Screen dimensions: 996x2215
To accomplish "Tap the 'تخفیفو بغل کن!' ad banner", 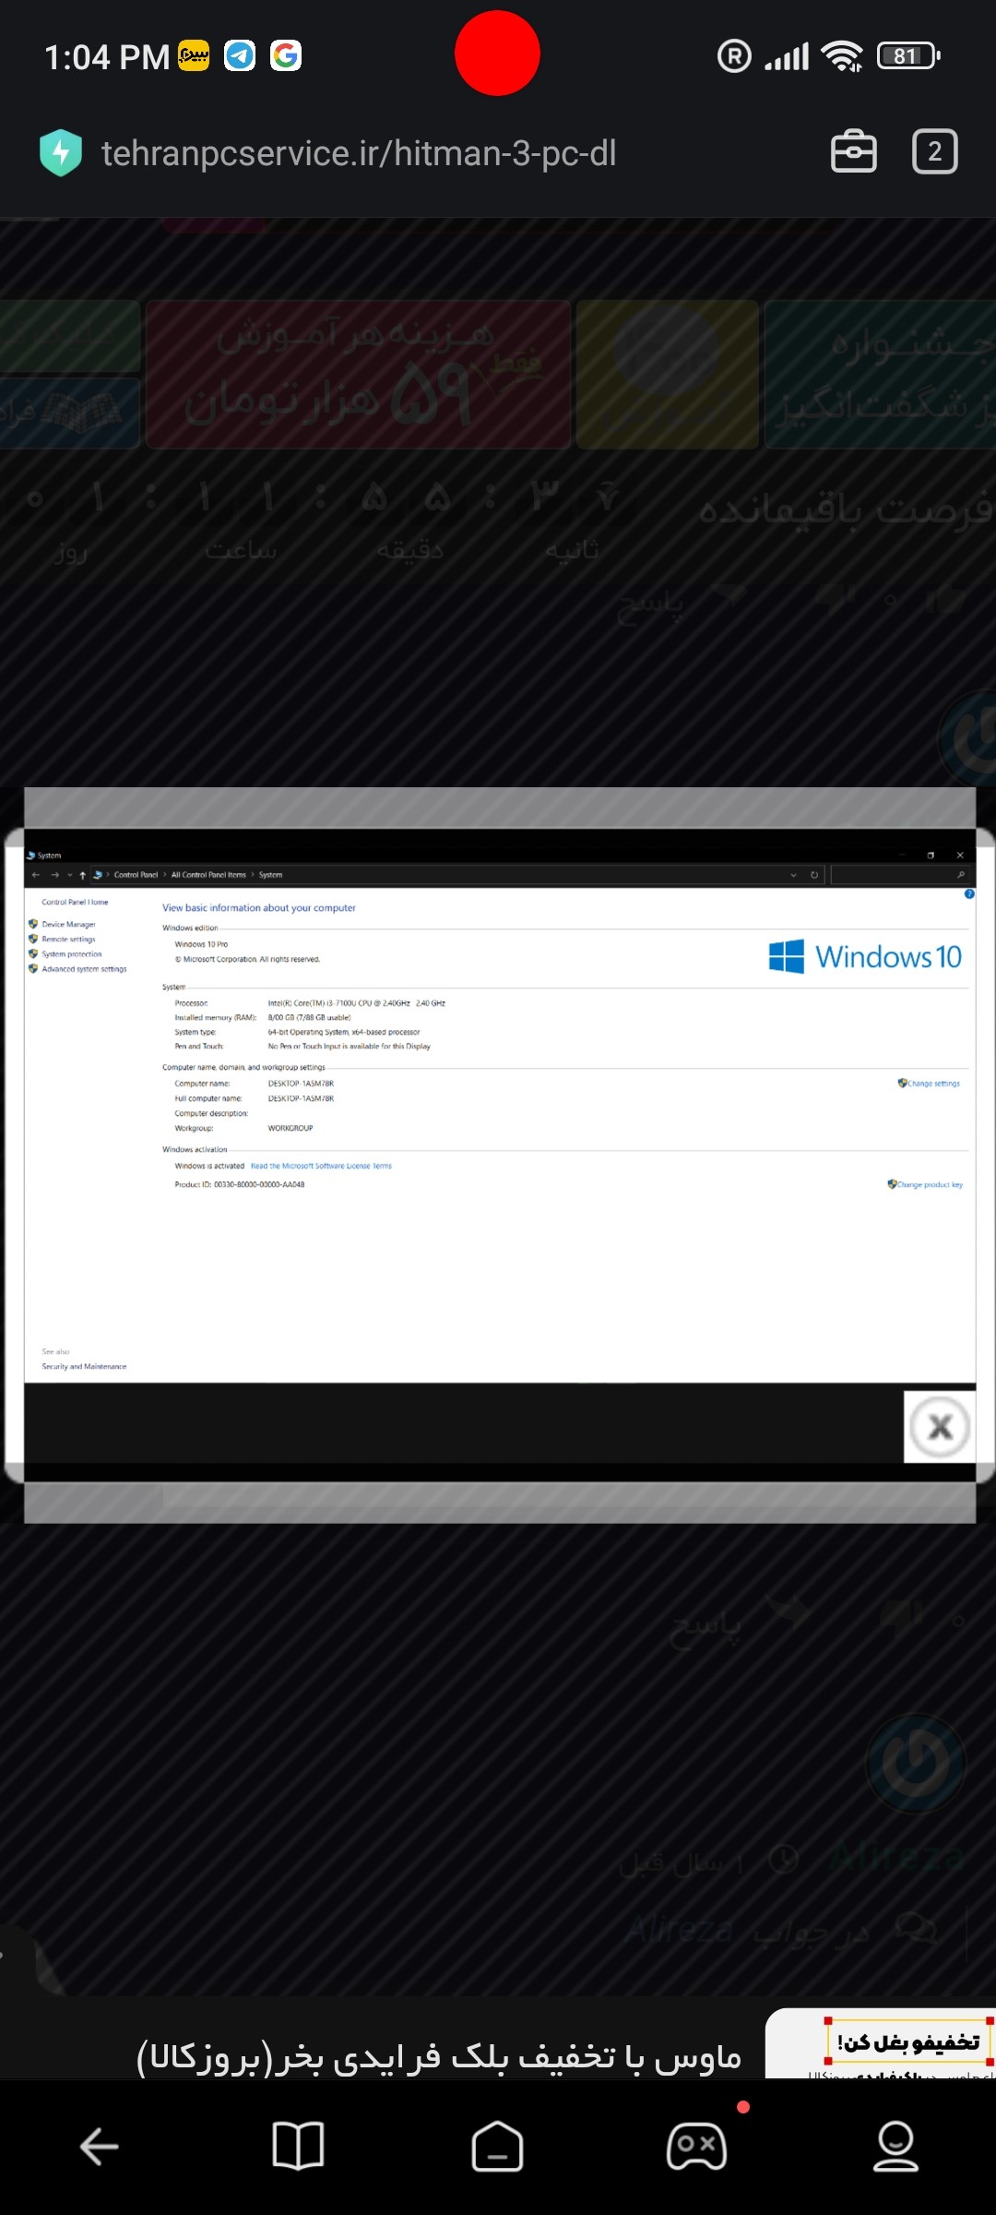I will [x=908, y=2042].
